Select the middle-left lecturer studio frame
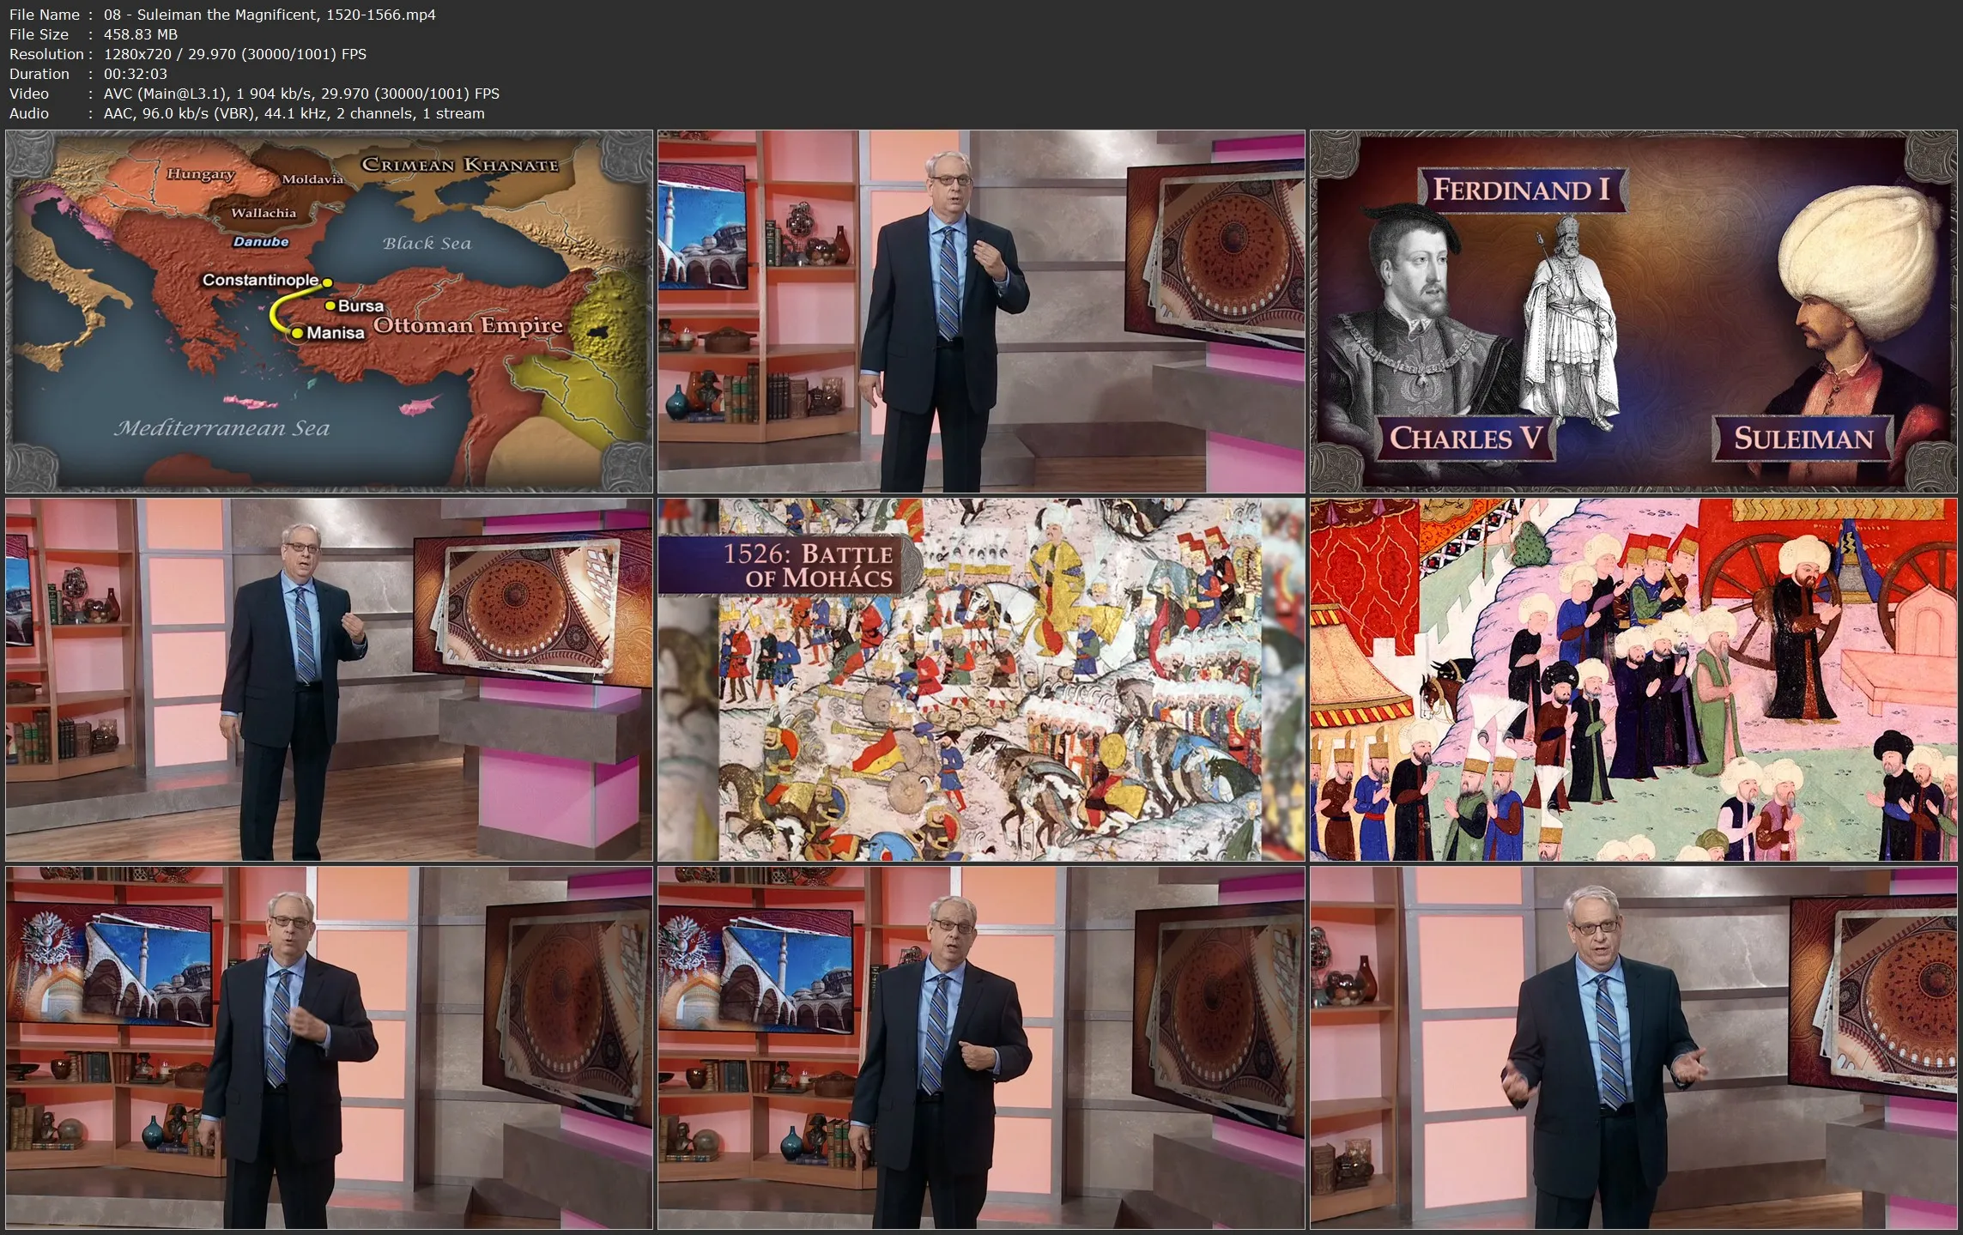 click(329, 680)
